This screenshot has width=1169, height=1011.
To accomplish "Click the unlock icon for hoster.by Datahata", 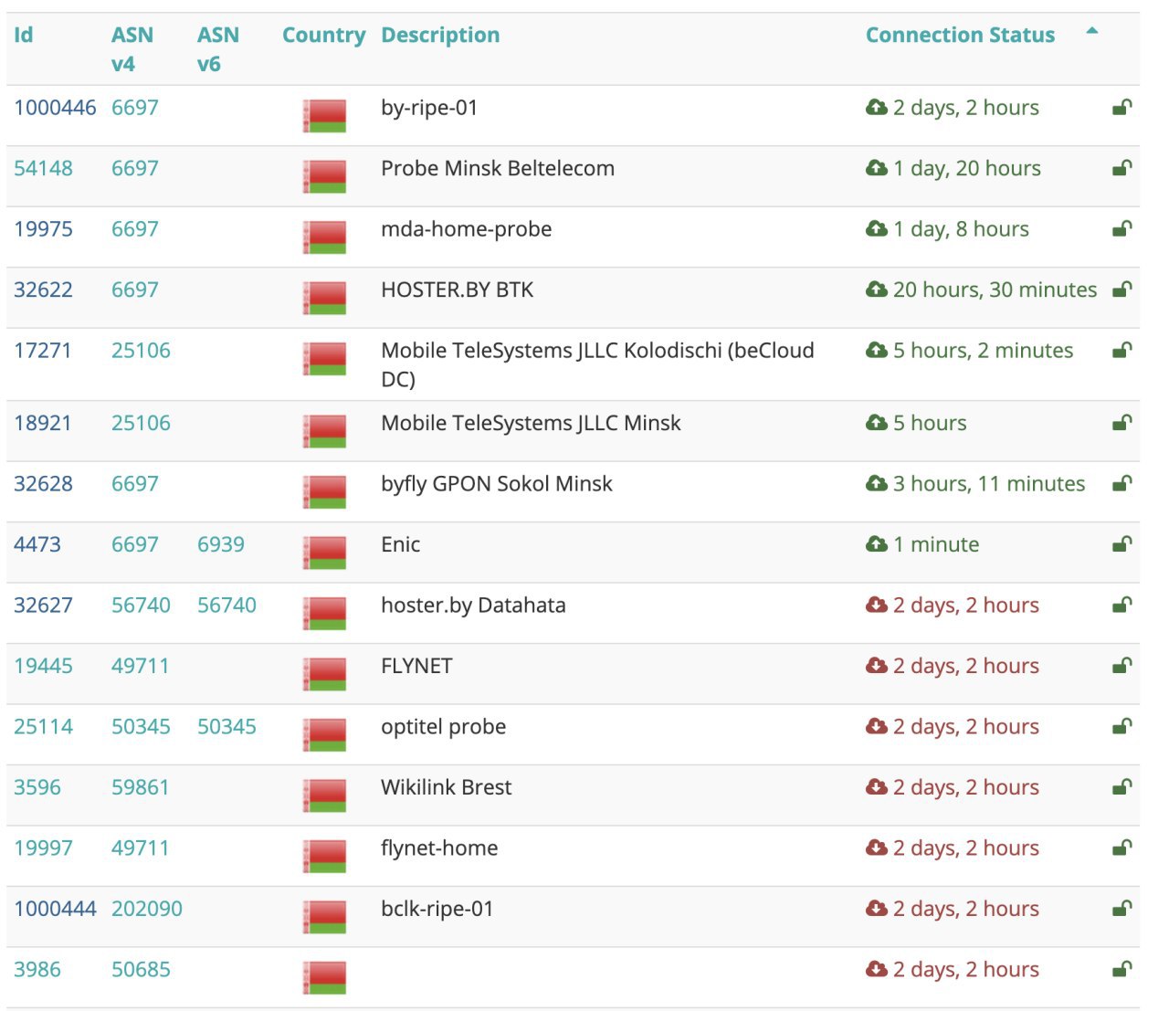I will [1122, 605].
